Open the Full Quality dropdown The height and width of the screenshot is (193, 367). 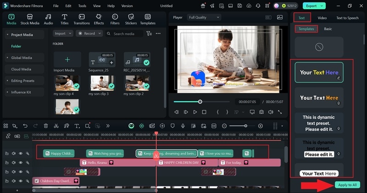[x=204, y=17]
